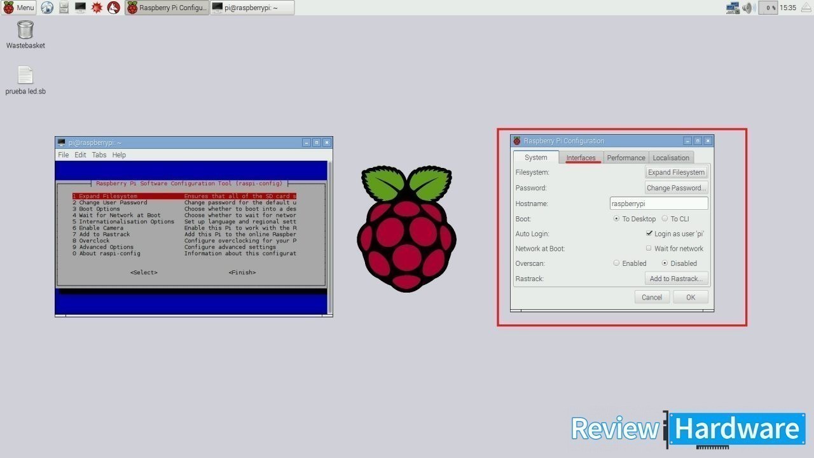Maximize the terminal window
The height and width of the screenshot is (458, 814).
pos(316,142)
